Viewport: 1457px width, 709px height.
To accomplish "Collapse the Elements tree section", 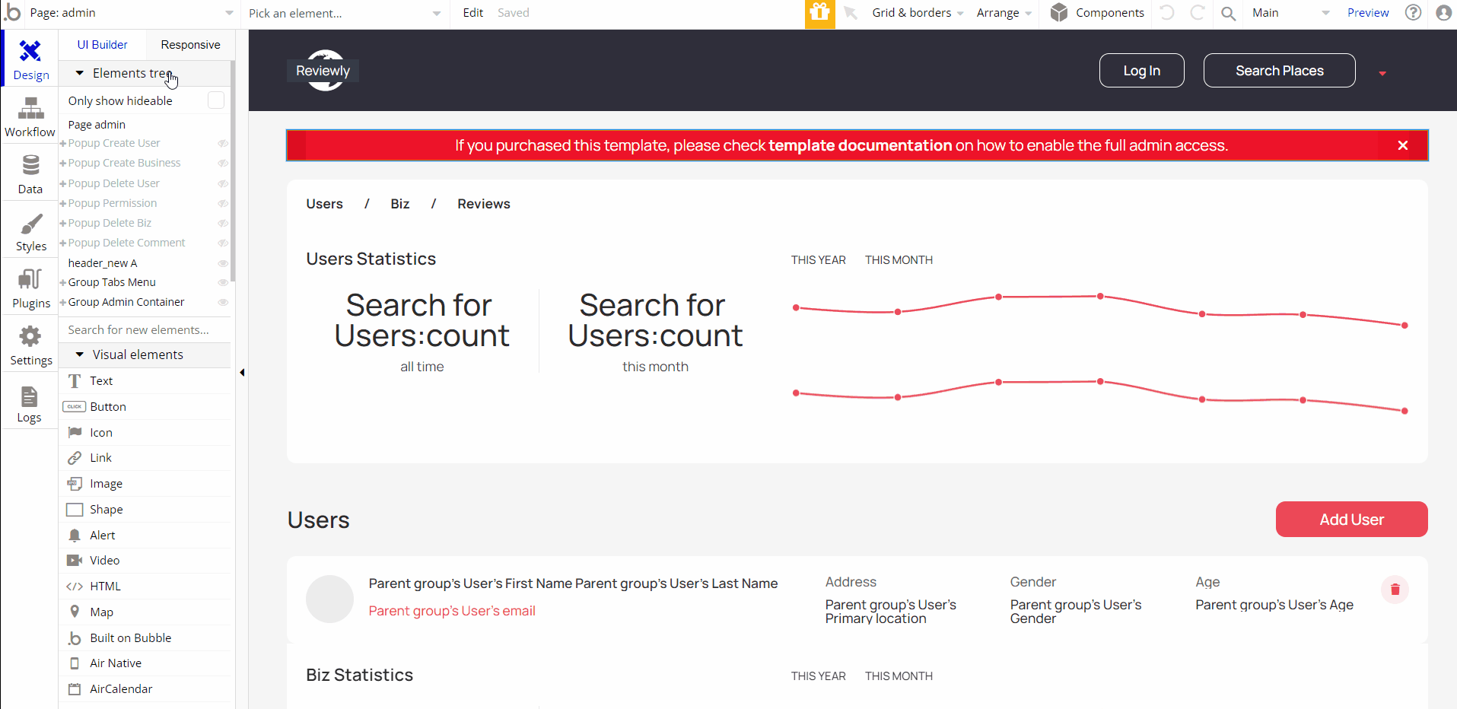I will point(80,73).
